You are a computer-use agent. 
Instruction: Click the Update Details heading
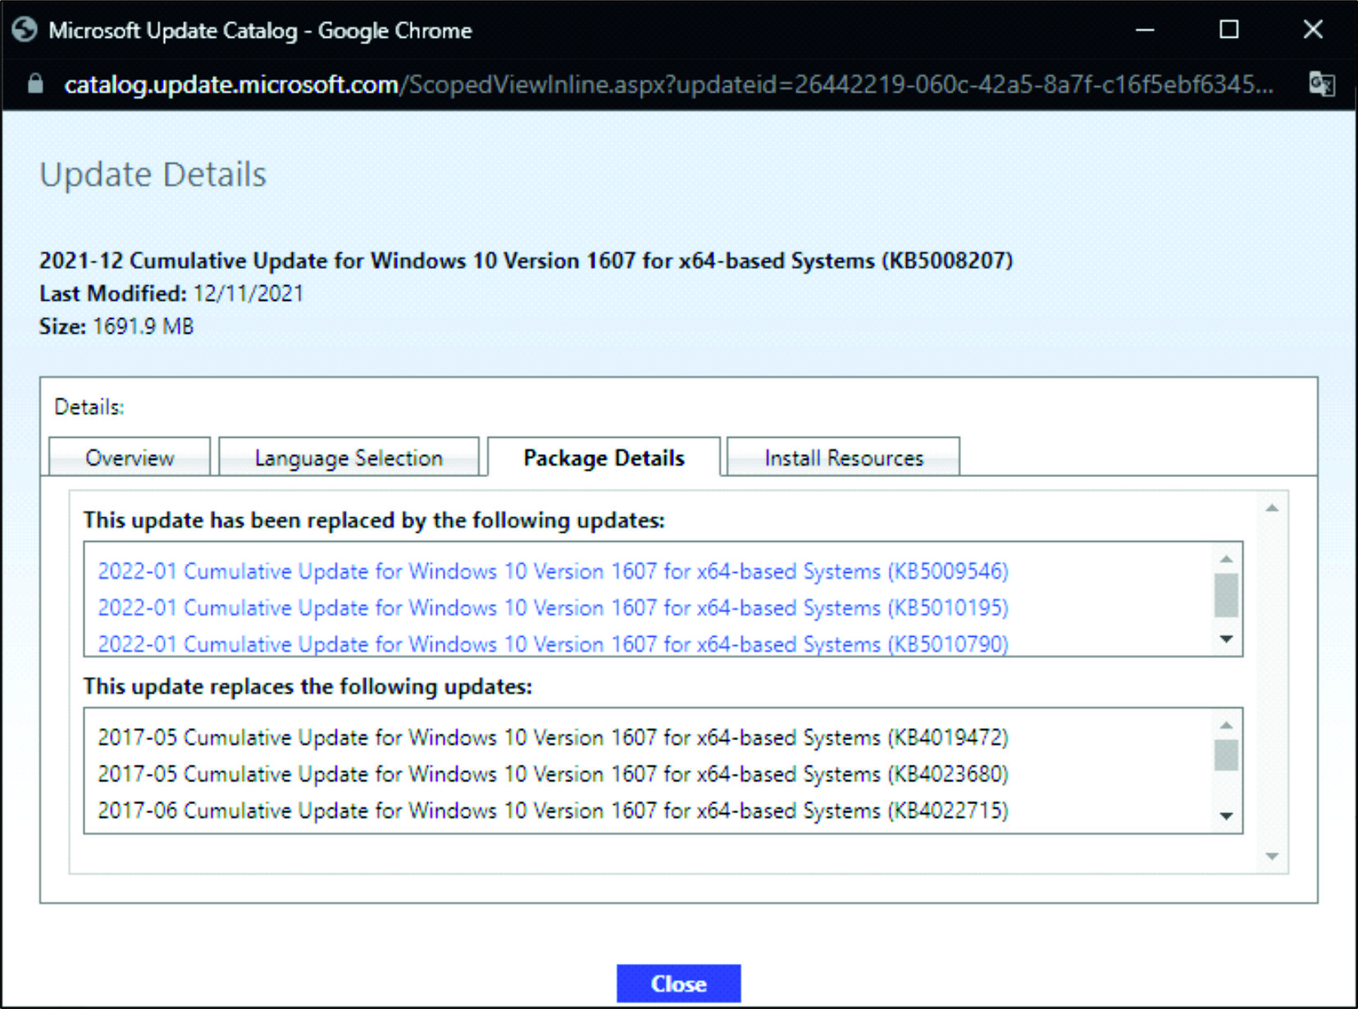[153, 175]
